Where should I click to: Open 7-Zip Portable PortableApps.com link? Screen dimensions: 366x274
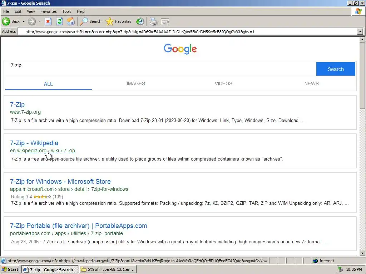(78, 225)
